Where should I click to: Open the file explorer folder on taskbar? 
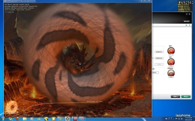coord(25,119)
